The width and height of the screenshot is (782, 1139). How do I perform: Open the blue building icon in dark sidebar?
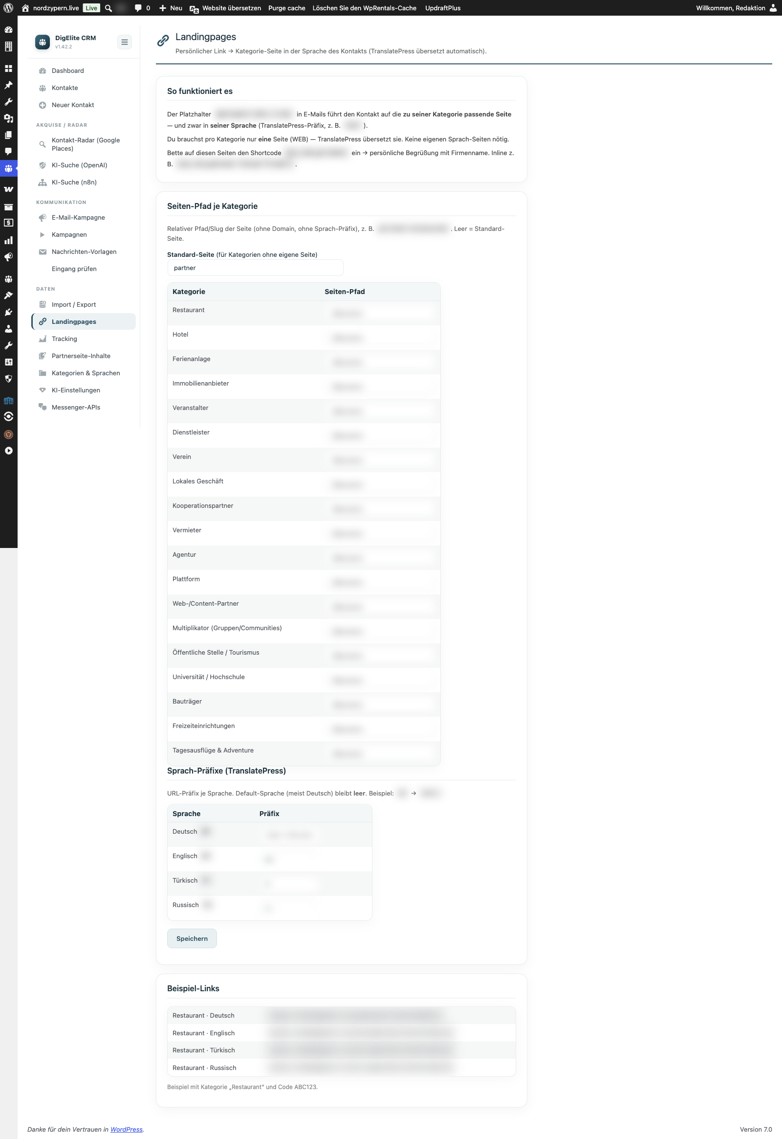(8, 400)
